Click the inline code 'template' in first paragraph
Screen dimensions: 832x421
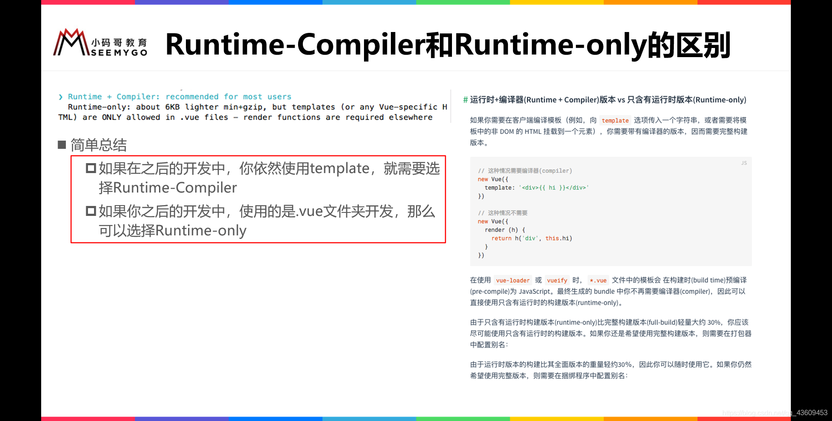[615, 121]
